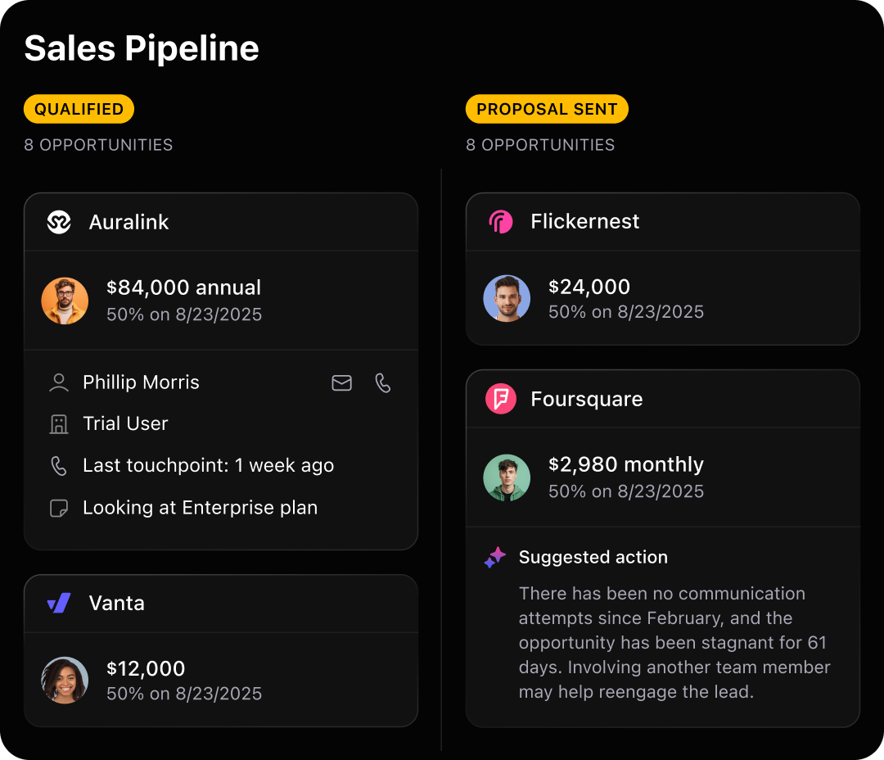The image size is (884, 760).
Task: Click the Vanta logo icon
Action: (59, 603)
